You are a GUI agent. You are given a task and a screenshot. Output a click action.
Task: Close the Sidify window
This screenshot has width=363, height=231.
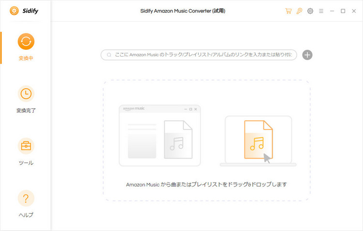(354, 11)
